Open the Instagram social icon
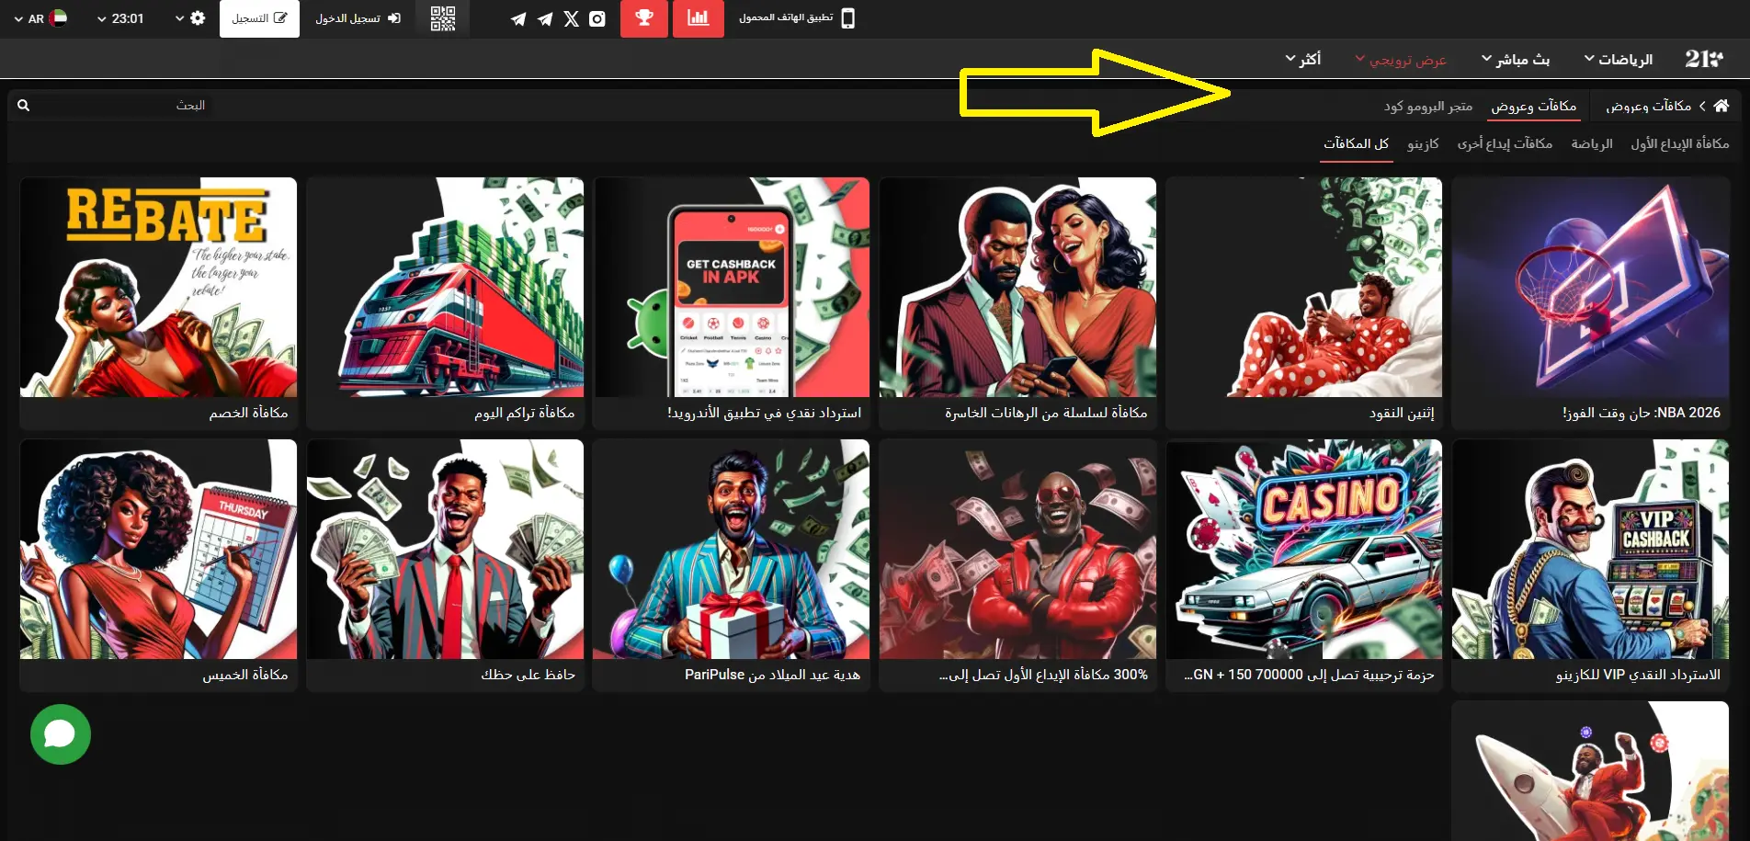Image resolution: width=1750 pixels, height=841 pixels. (597, 19)
